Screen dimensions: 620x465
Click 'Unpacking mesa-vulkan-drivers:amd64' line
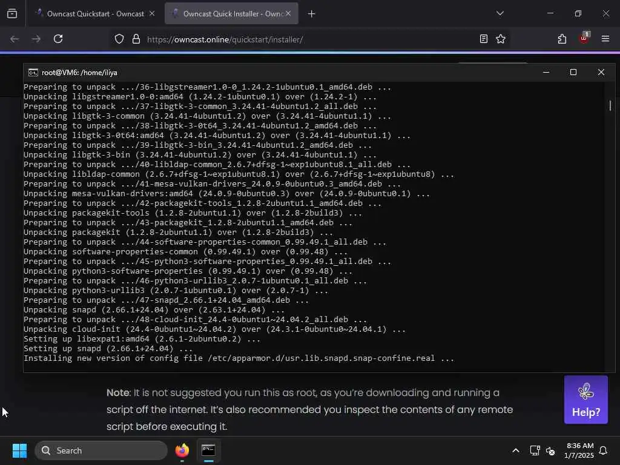pyautogui.click(x=226, y=194)
